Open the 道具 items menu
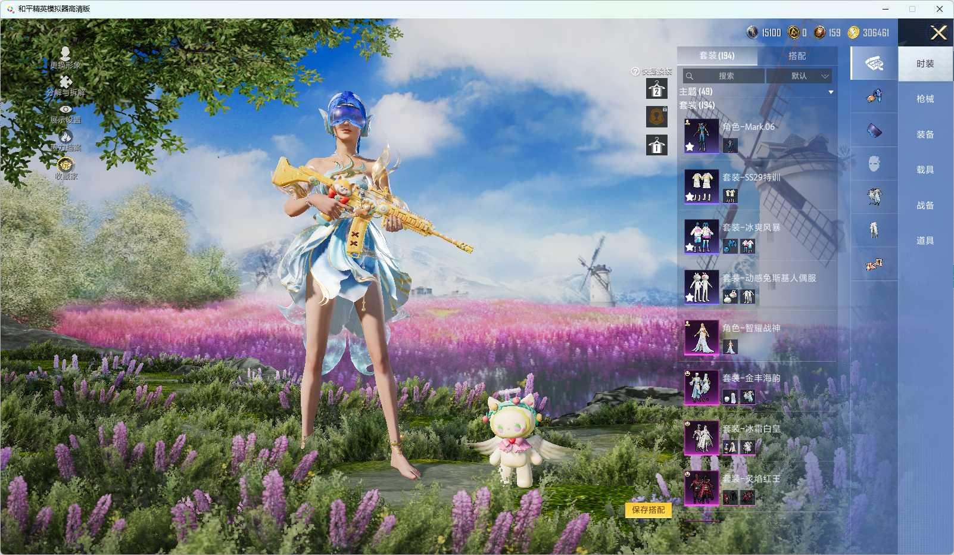 (925, 241)
